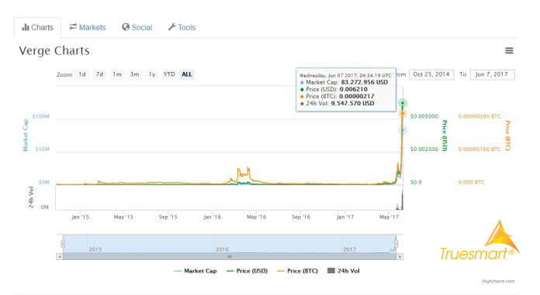540x295 pixels.
Task: Click the navigator horizontal scrollbar grip
Action: click(x=230, y=256)
